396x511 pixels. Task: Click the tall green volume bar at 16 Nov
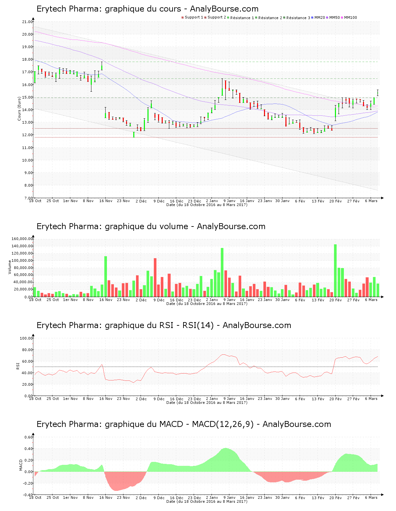(106, 276)
